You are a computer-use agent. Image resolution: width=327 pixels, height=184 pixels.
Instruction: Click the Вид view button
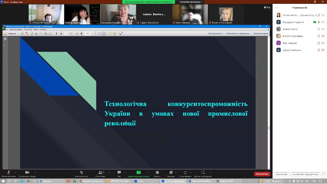[x=267, y=7]
